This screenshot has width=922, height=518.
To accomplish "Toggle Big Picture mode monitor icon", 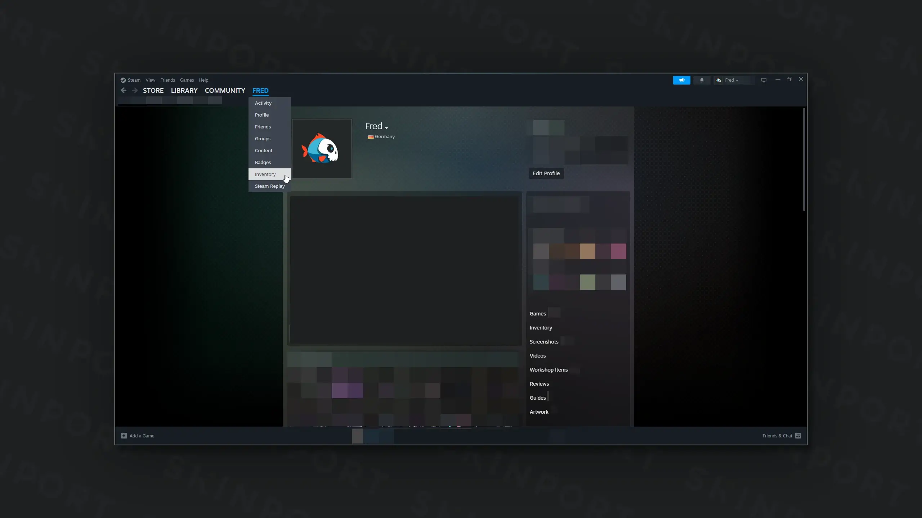I will tap(764, 80).
